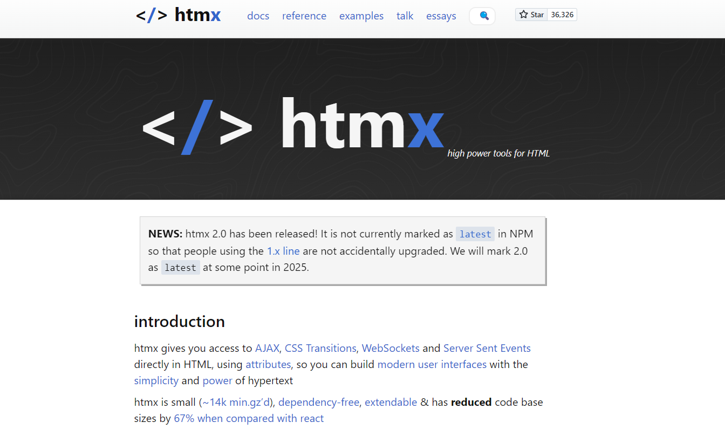Viewport: 725px width, 429px height.
Task: View stargazers via the 36,326 count
Action: pyautogui.click(x=562, y=15)
